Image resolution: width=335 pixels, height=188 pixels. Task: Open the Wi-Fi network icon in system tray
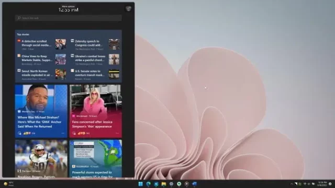tap(305, 184)
